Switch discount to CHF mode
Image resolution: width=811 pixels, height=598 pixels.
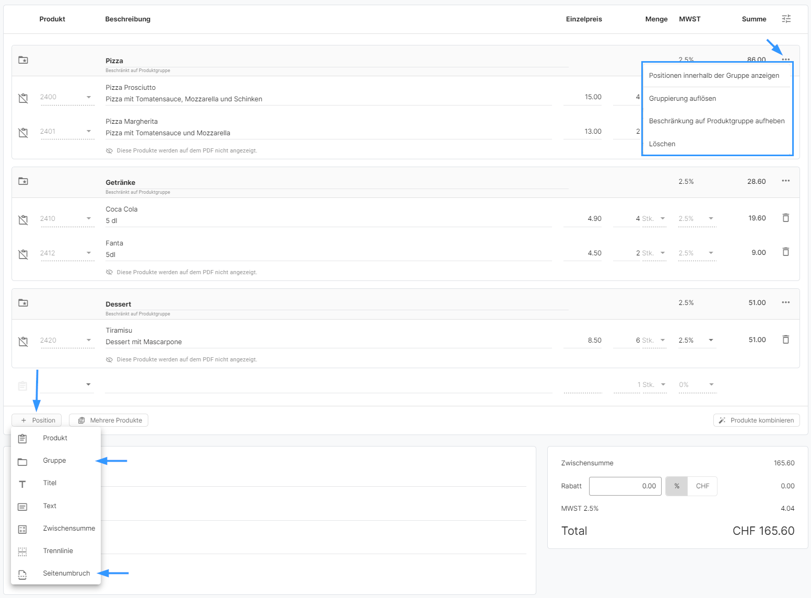(702, 486)
